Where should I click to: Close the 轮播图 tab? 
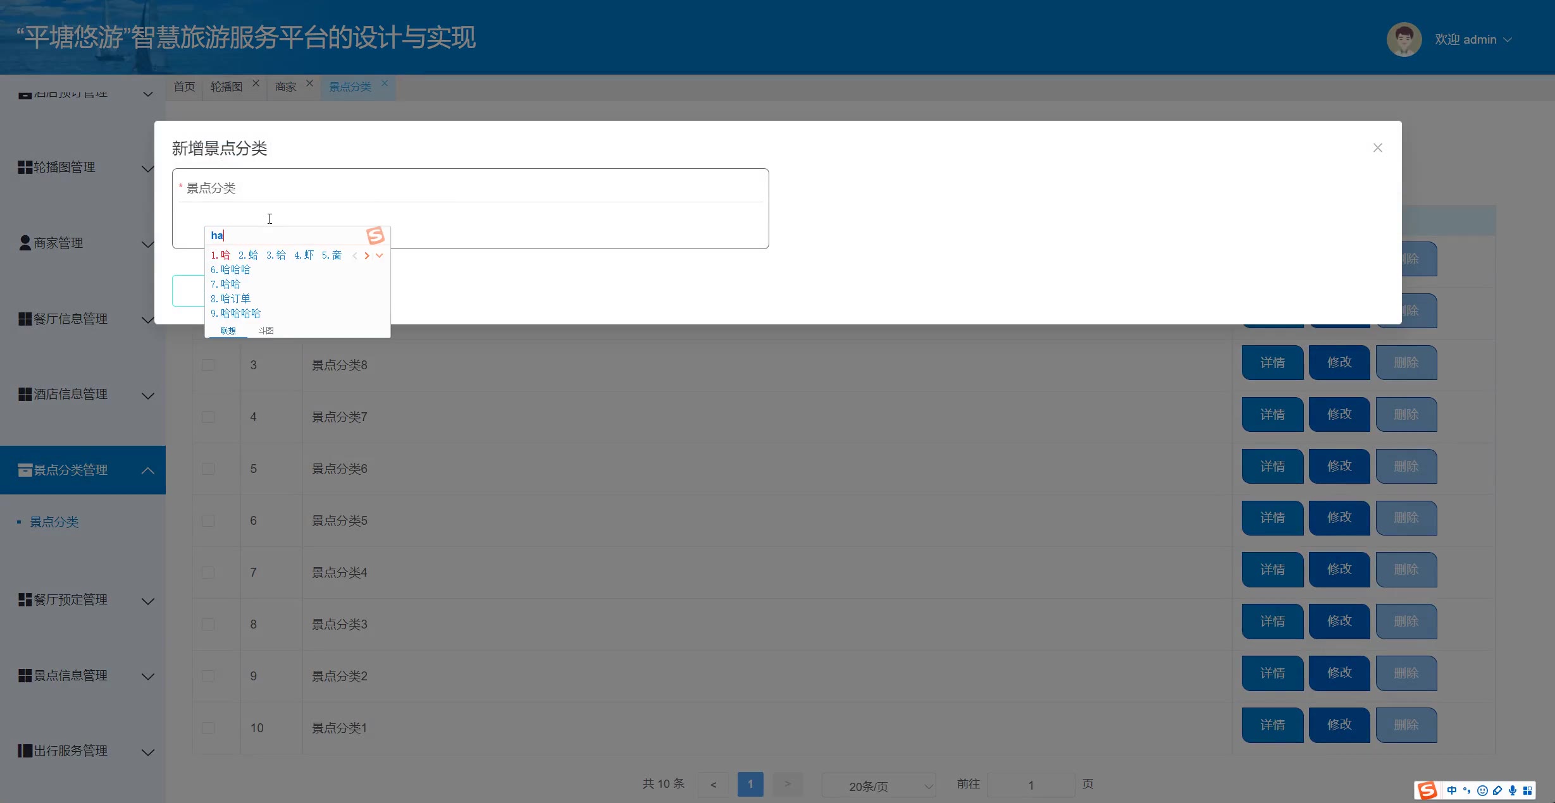click(x=256, y=83)
